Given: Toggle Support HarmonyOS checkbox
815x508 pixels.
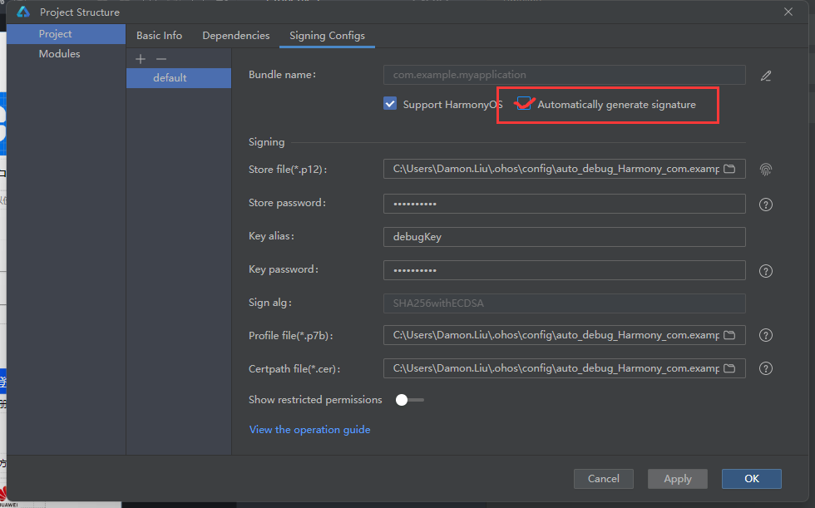Looking at the screenshot, I should (x=390, y=104).
